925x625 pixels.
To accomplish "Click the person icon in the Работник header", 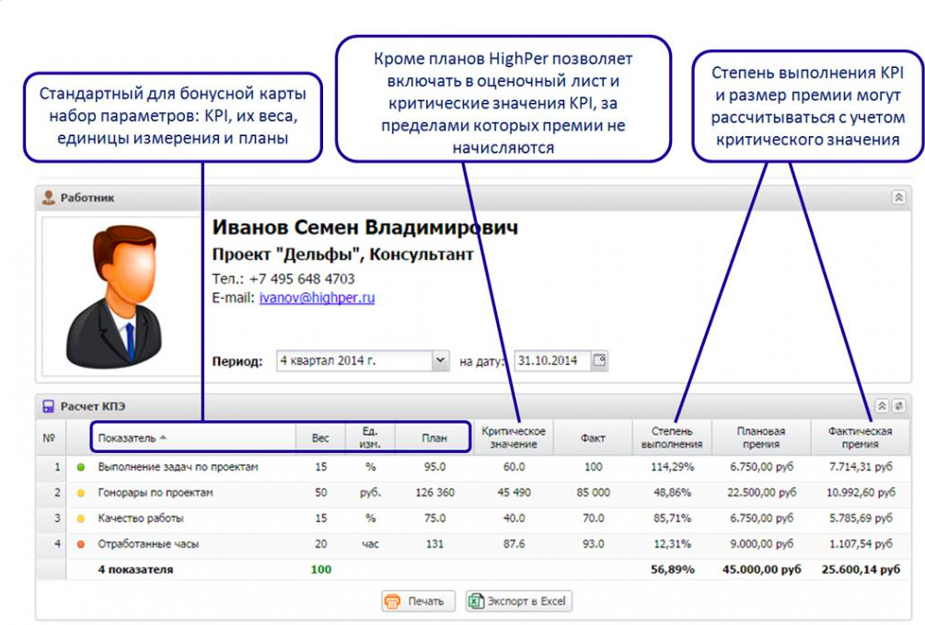I will (x=50, y=195).
